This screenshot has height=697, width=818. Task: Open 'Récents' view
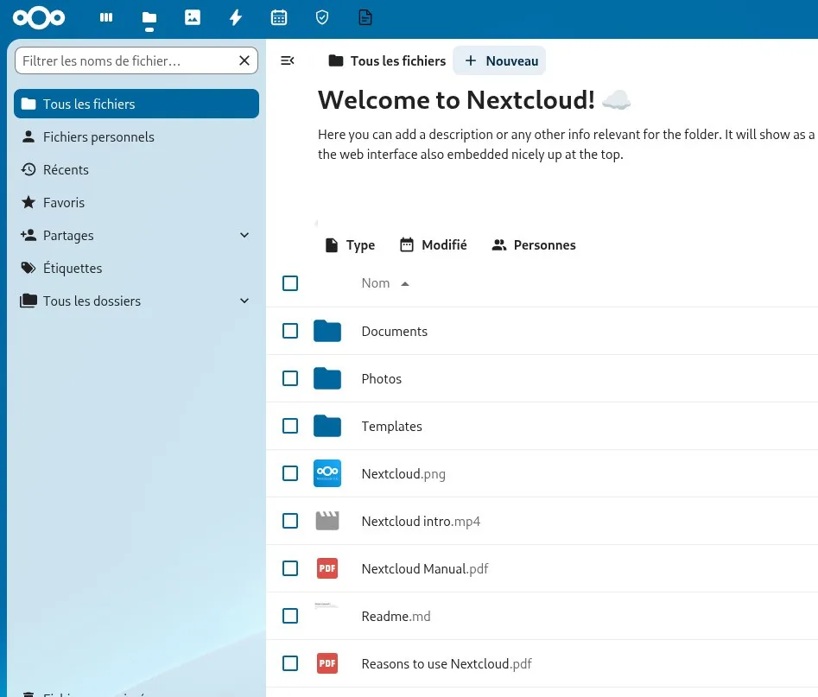(x=136, y=169)
